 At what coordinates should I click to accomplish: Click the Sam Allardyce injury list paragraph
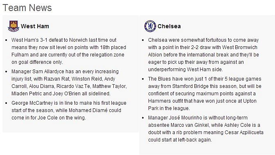[69, 83]
